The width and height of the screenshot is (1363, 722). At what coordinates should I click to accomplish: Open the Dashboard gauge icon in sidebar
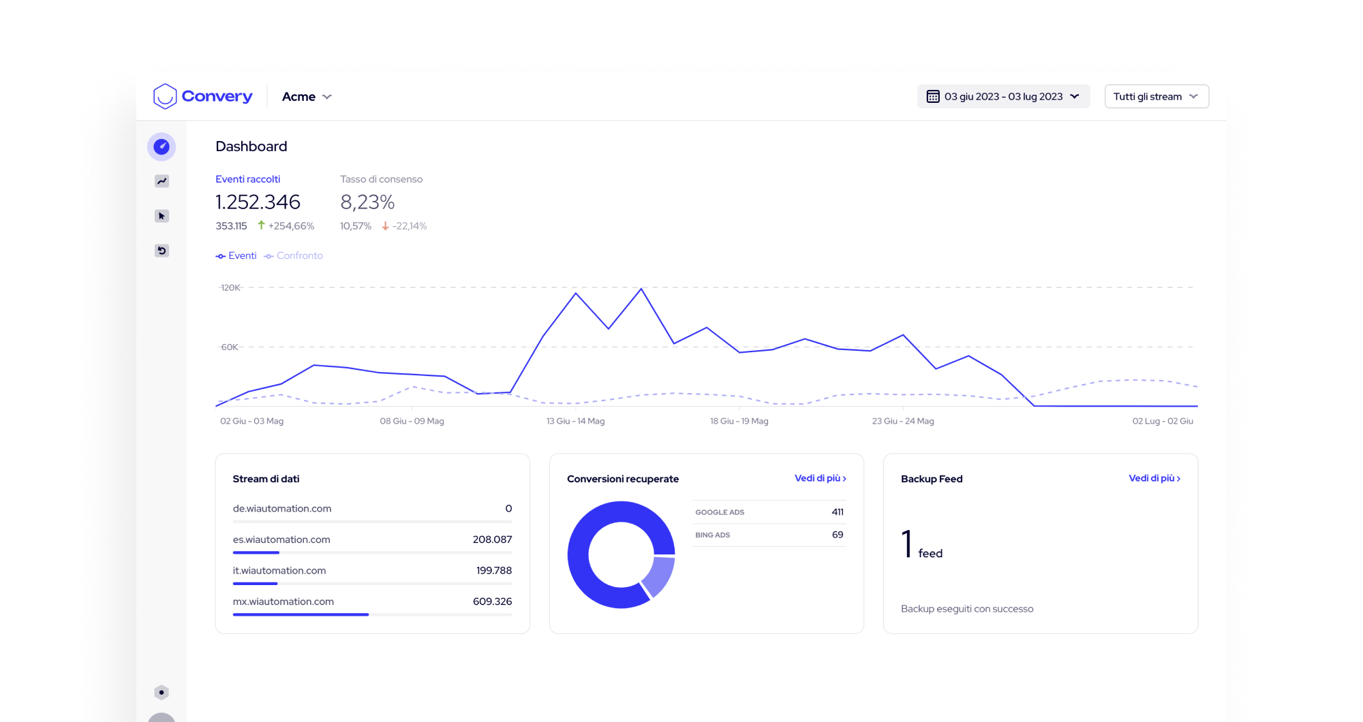pos(162,146)
